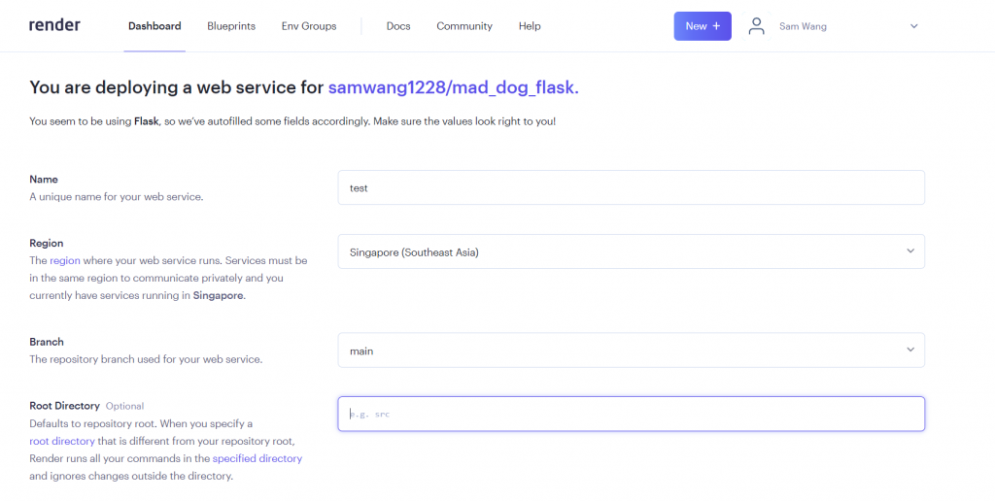Open the user avatar icon

756,26
